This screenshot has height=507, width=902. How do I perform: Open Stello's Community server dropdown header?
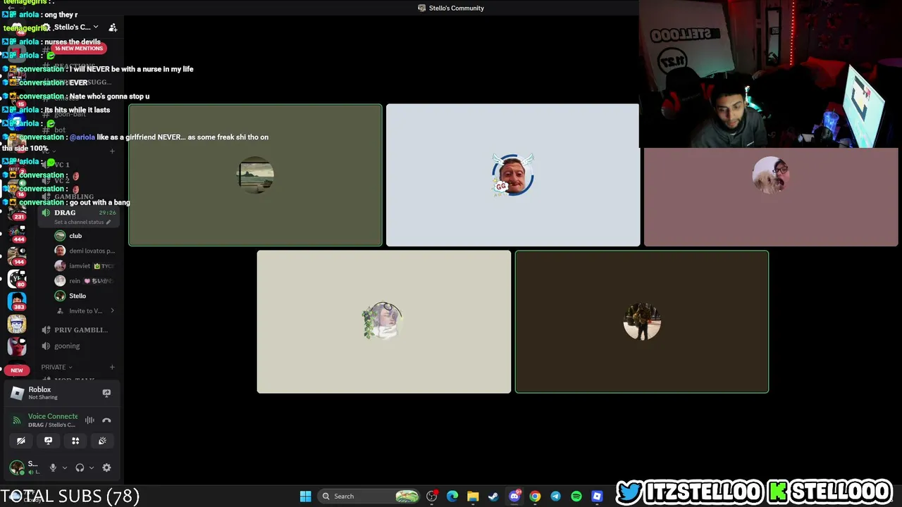click(x=75, y=27)
